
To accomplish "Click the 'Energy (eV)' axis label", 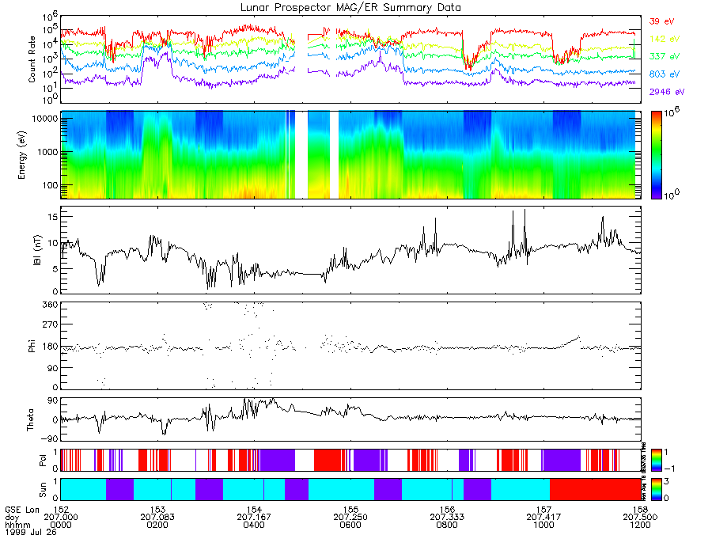I will [x=22, y=155].
